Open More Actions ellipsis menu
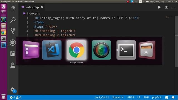The image size is (178, 100). (x=174, y=7)
